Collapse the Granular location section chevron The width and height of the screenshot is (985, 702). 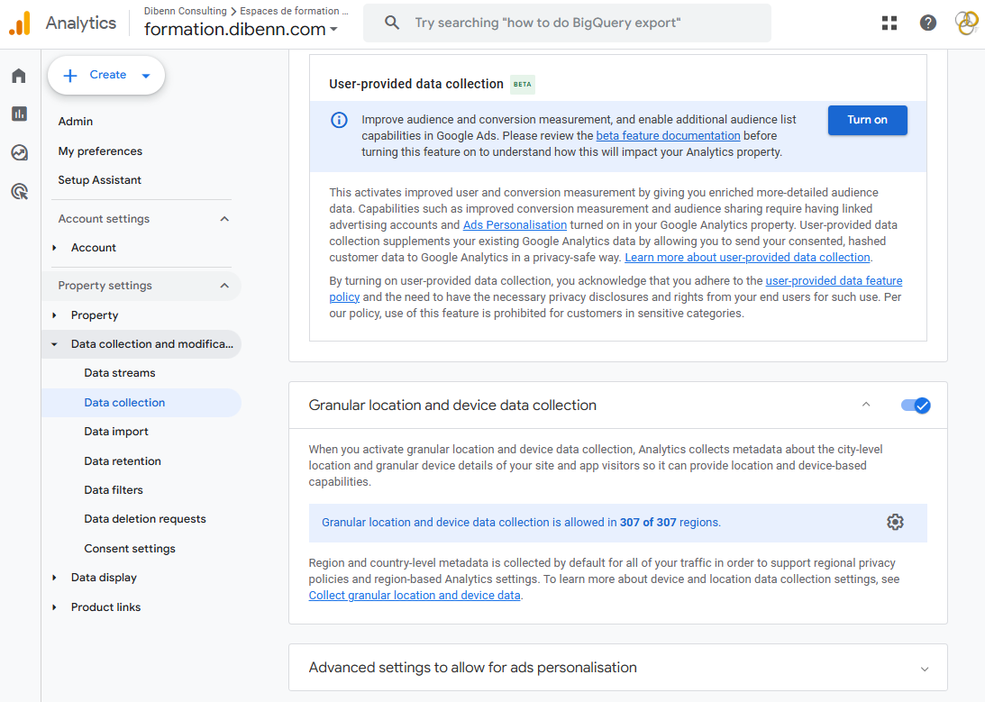click(x=866, y=406)
